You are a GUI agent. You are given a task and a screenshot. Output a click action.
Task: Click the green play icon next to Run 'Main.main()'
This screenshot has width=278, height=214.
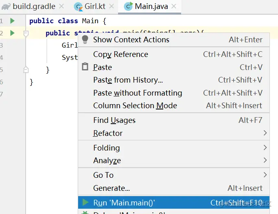pos(85,202)
